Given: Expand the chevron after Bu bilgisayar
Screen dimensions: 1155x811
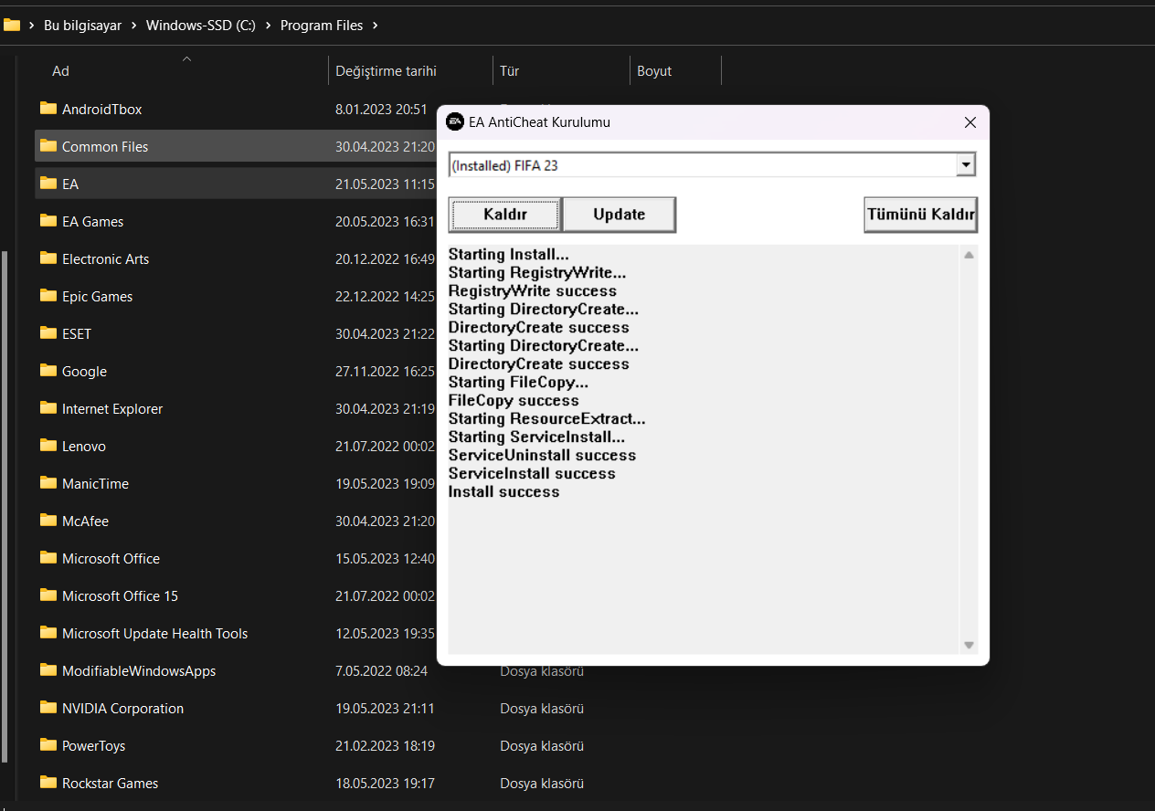Looking at the screenshot, I should (133, 26).
